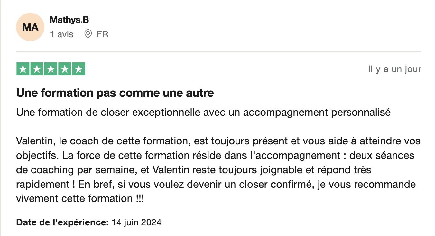This screenshot has width=435, height=236.
Task: Click the horizontal divider below reviewer info
Action: [x=219, y=52]
